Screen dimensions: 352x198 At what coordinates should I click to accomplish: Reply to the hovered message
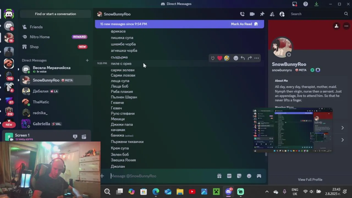(243, 58)
